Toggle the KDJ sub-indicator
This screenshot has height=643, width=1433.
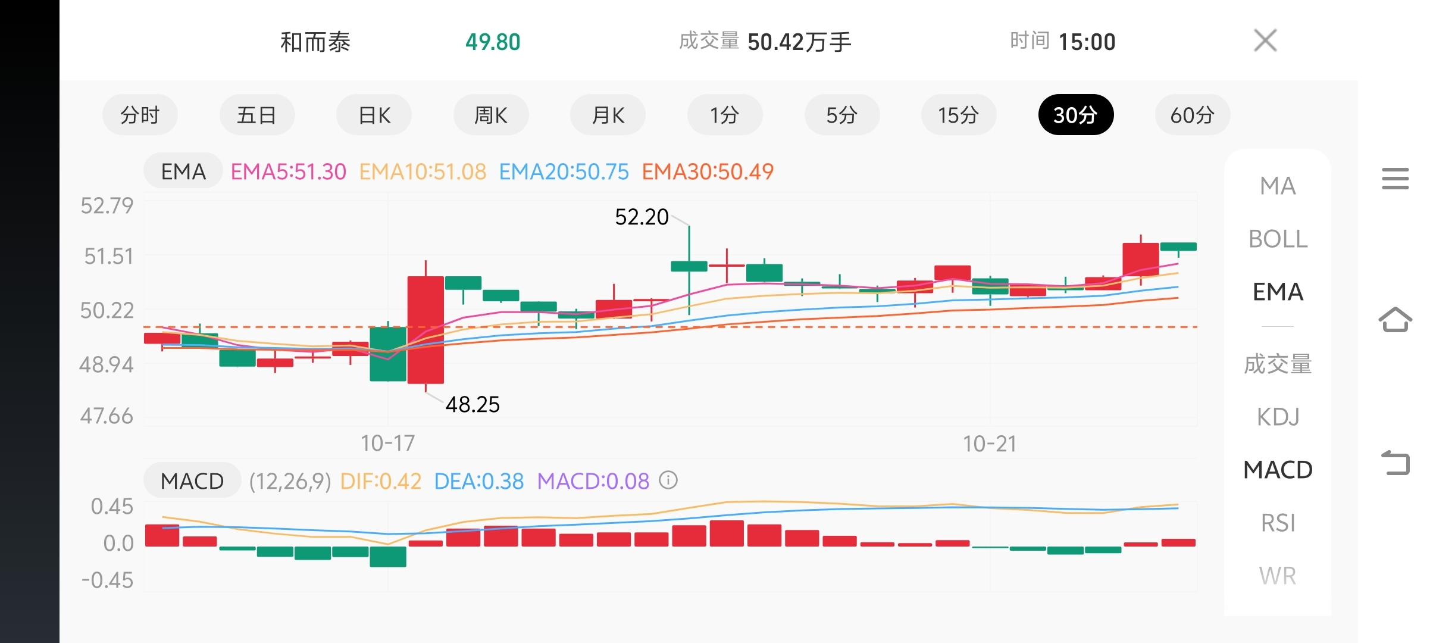click(x=1278, y=417)
